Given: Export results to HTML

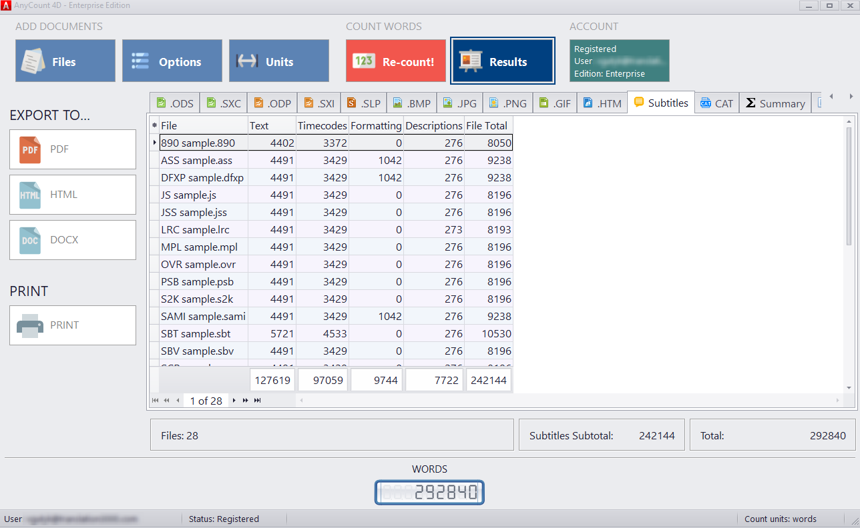Looking at the screenshot, I should point(73,195).
